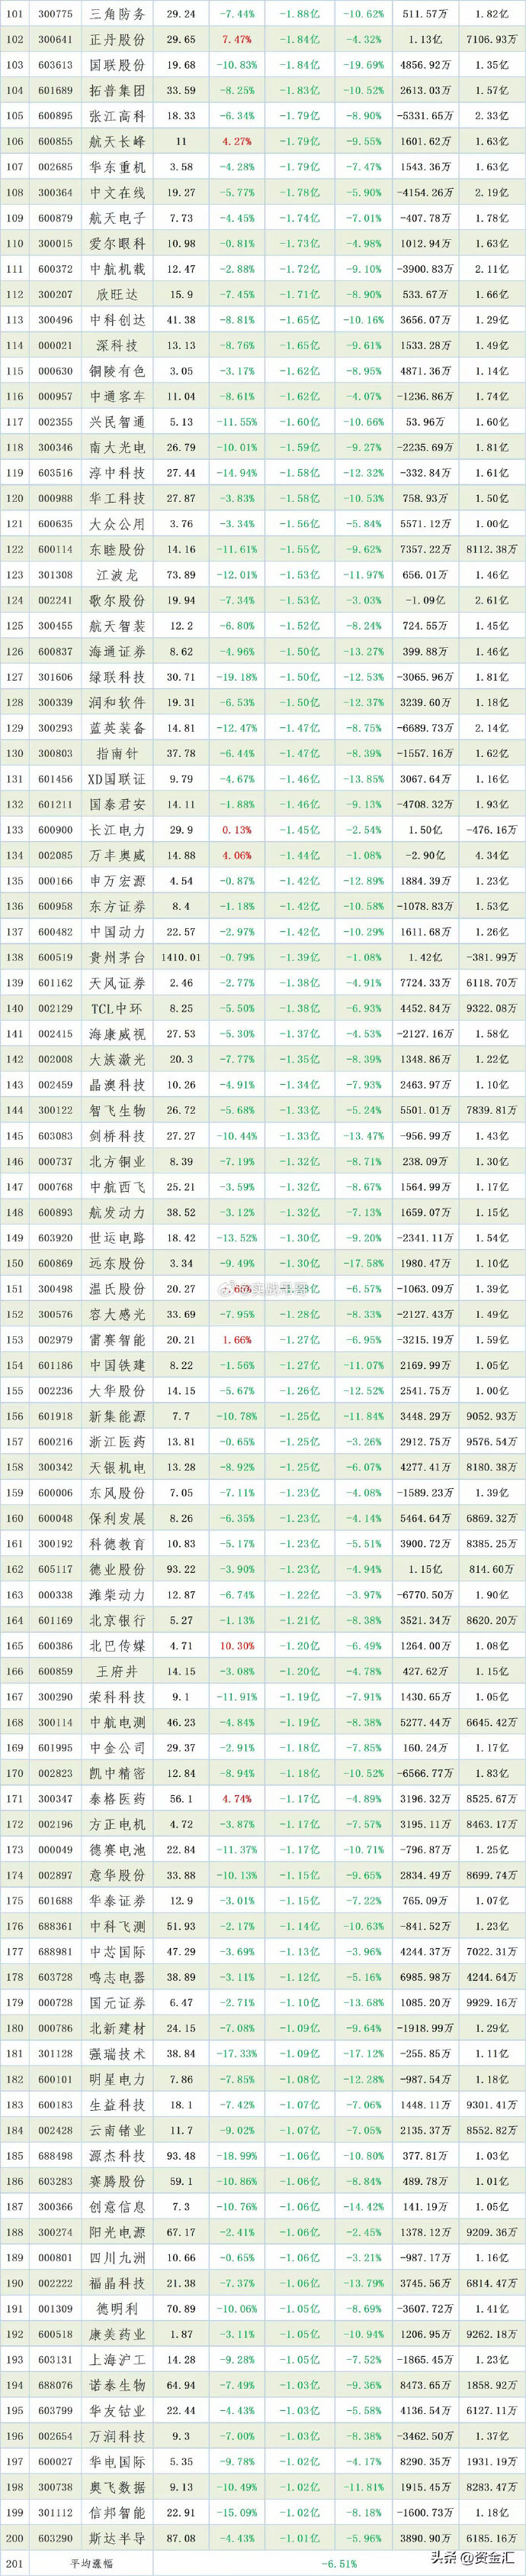Click the stock name 爱尔眼科

(x=117, y=243)
